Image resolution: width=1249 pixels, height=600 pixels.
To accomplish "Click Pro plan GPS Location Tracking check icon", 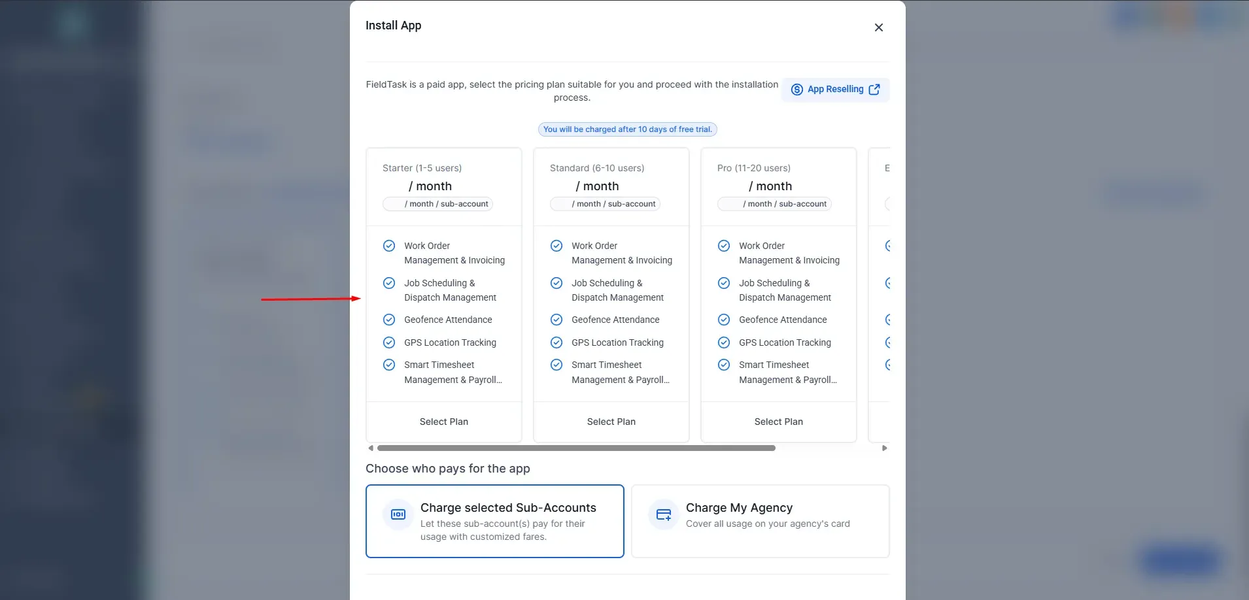I will coord(724,342).
